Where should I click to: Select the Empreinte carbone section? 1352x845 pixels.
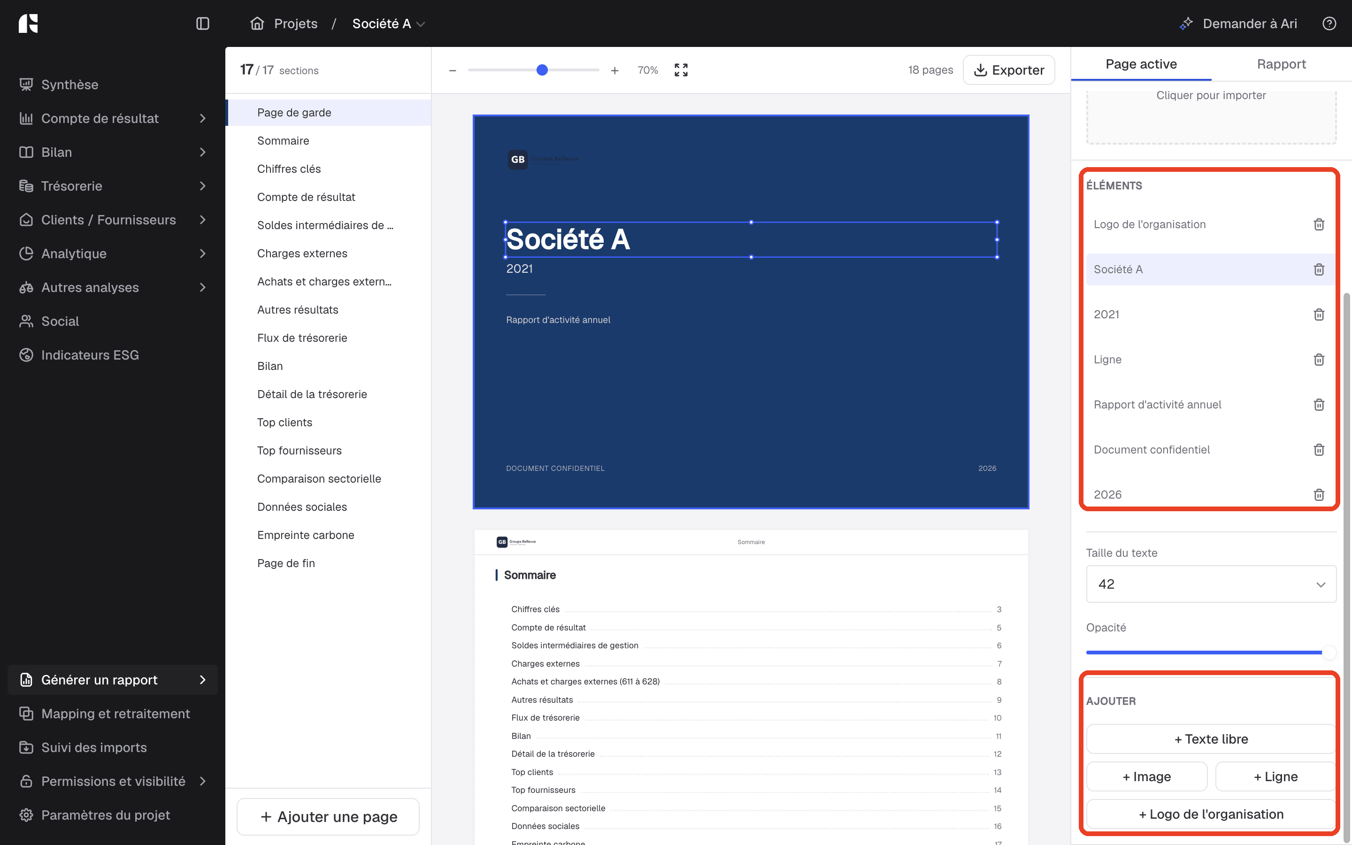pyautogui.click(x=329, y=535)
